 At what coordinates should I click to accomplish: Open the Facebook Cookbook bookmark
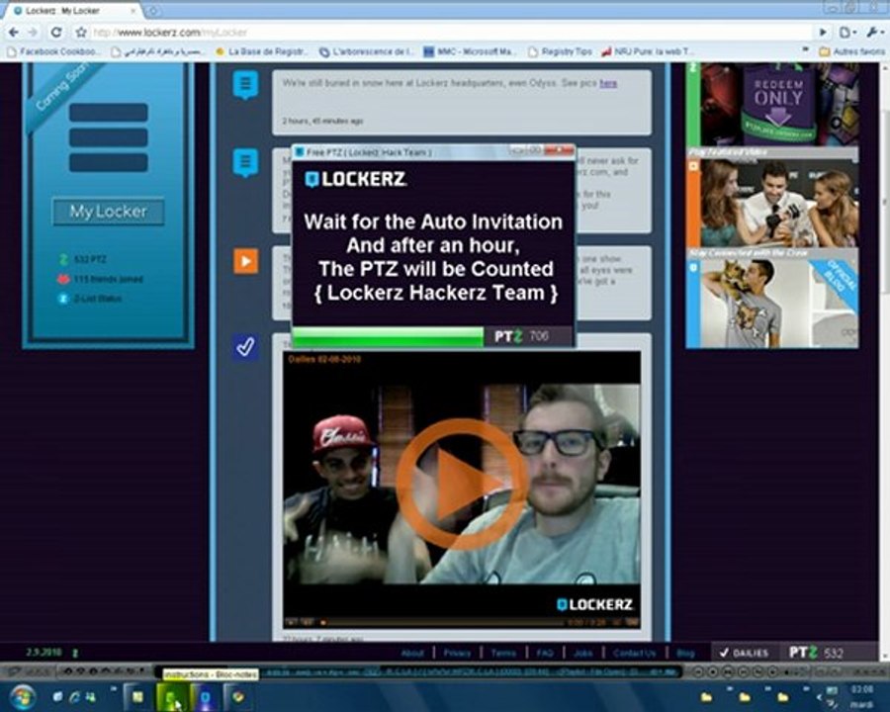[54, 51]
